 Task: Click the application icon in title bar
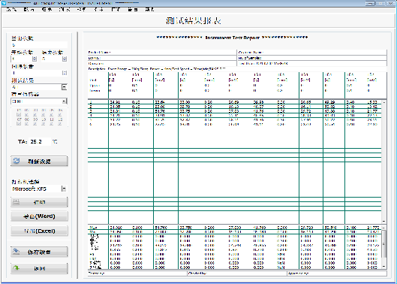[4, 3]
